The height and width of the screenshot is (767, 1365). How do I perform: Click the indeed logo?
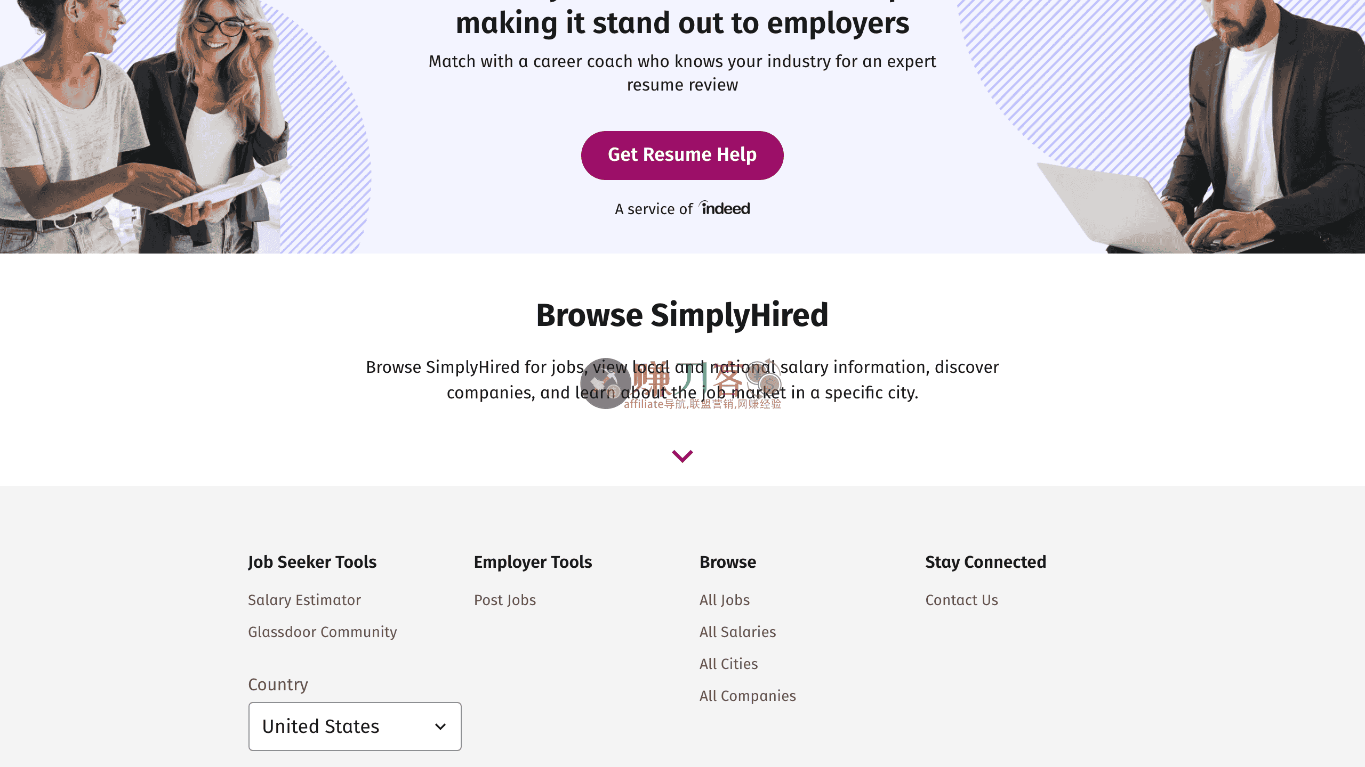[724, 208]
